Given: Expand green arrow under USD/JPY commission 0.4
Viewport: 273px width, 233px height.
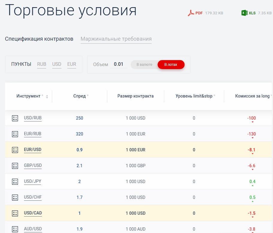Looking at the screenshot, I should pos(252,186).
